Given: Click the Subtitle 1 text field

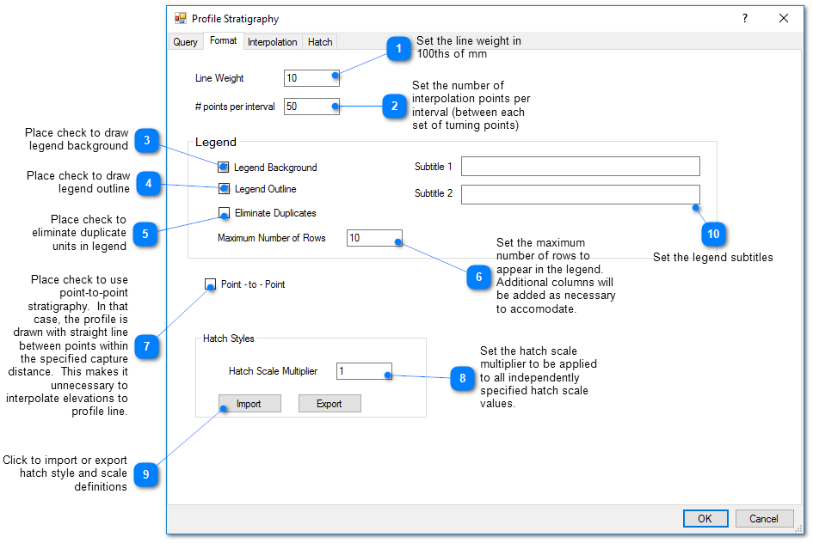Looking at the screenshot, I should tap(580, 167).
